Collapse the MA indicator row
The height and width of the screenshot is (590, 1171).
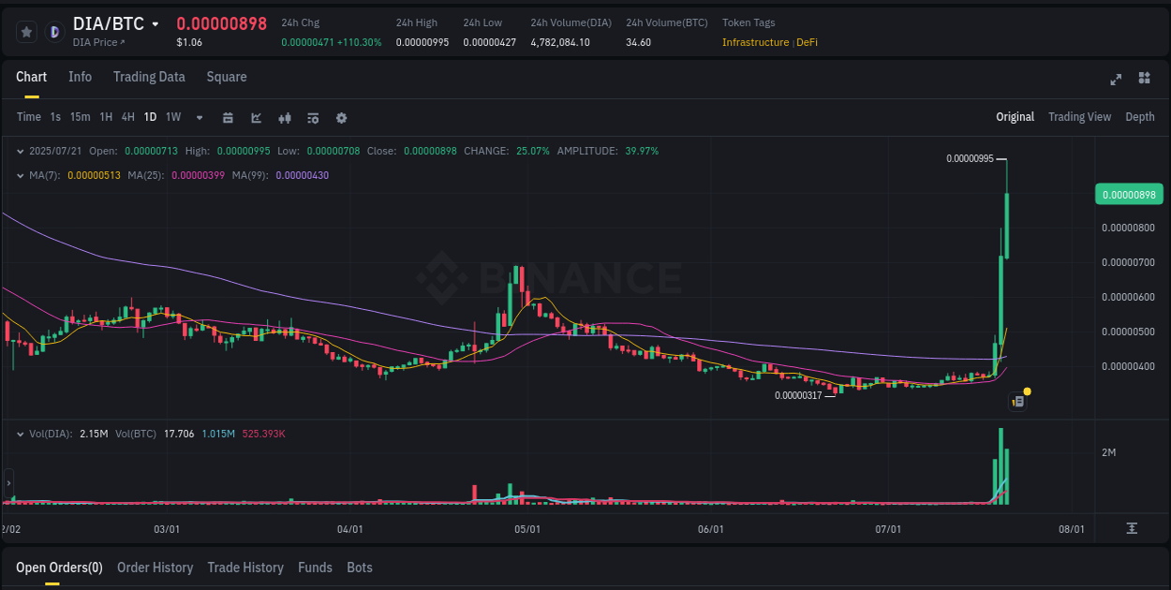click(21, 174)
